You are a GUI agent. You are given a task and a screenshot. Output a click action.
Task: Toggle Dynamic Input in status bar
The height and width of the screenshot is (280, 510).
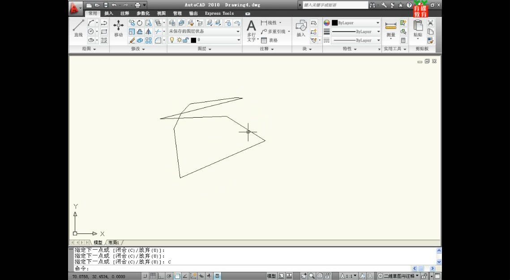coord(201,276)
